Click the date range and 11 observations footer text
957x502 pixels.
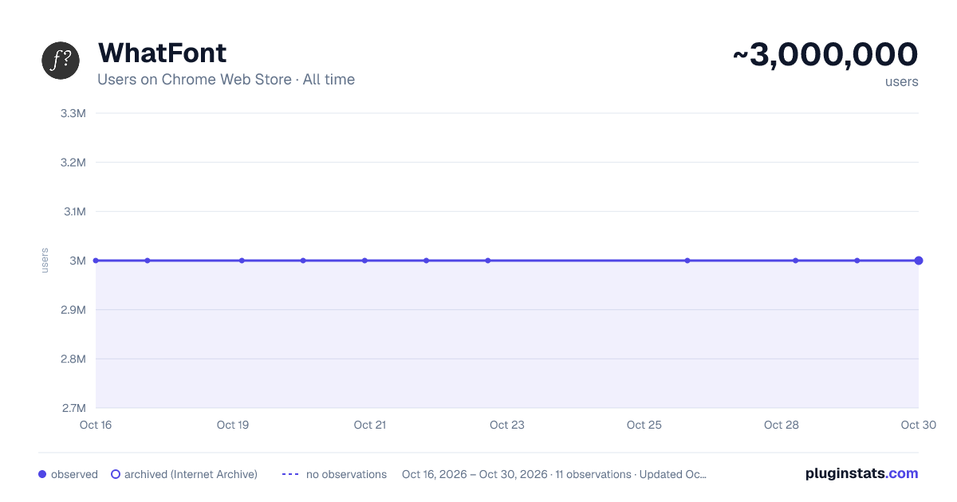554,474
